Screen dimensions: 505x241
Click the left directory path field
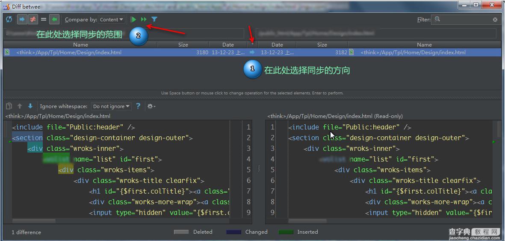(x=124, y=33)
